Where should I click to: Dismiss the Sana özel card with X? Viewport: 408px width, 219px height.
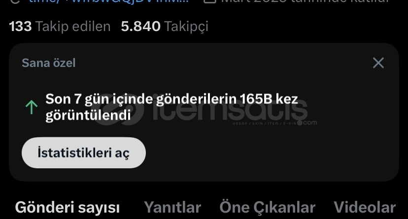[378, 63]
